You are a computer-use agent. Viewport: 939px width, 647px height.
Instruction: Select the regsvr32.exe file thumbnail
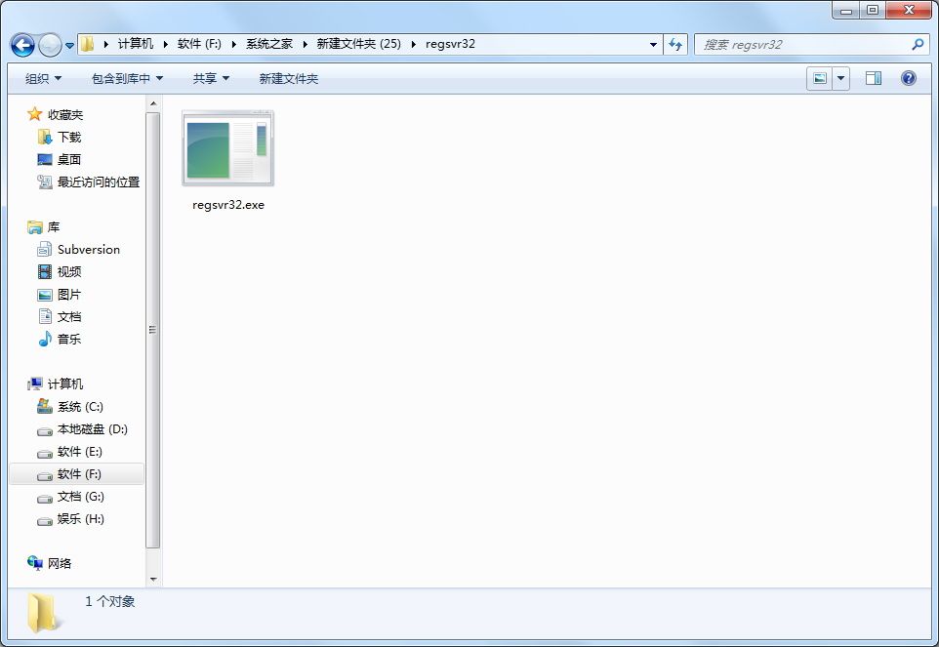tap(227, 149)
